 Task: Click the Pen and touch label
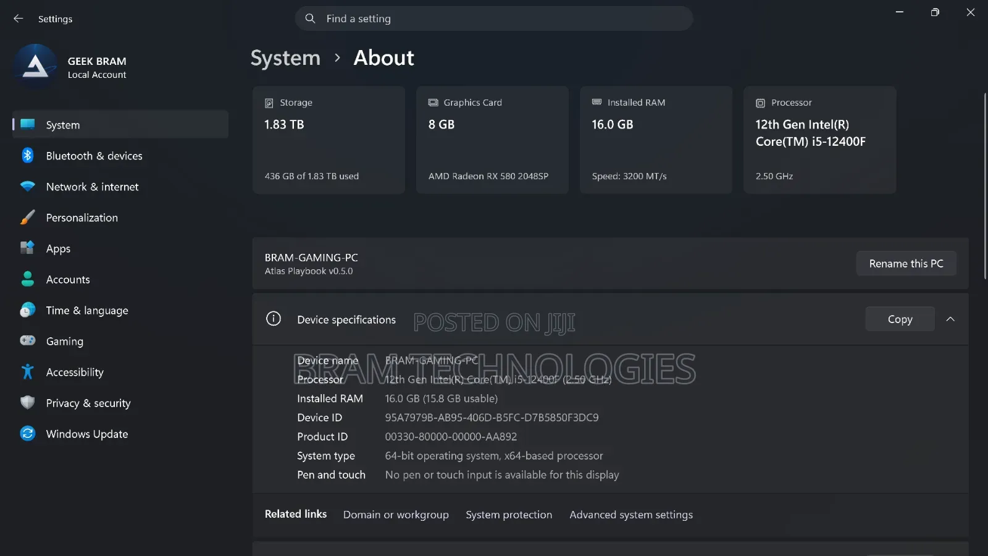coord(331,475)
